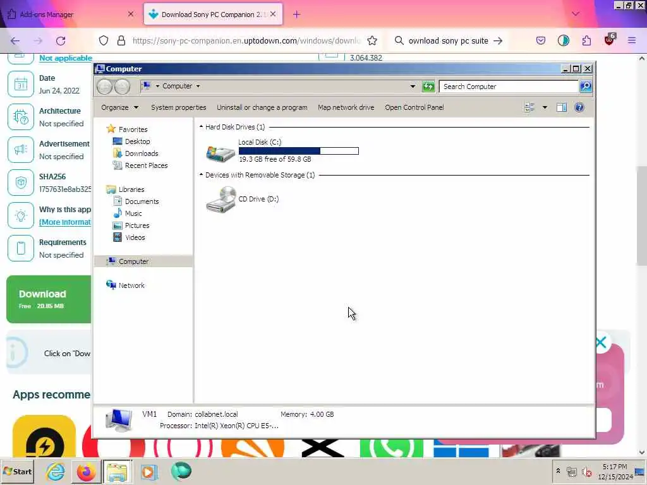Click in the Search Computer field
The height and width of the screenshot is (485, 647).
tap(509, 87)
